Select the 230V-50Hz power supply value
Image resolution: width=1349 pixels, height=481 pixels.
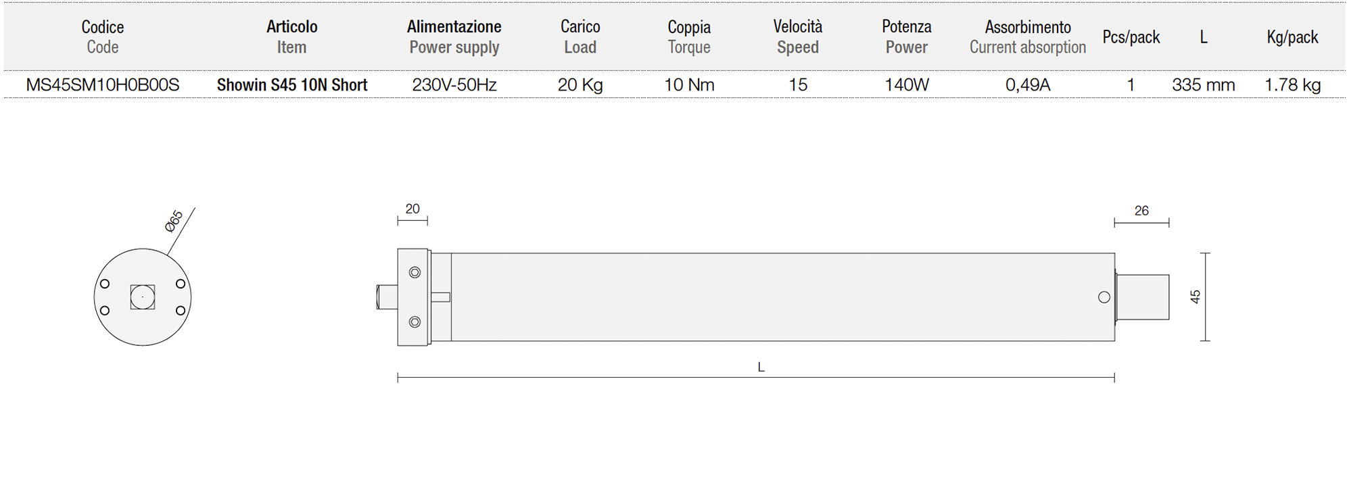[x=454, y=85]
